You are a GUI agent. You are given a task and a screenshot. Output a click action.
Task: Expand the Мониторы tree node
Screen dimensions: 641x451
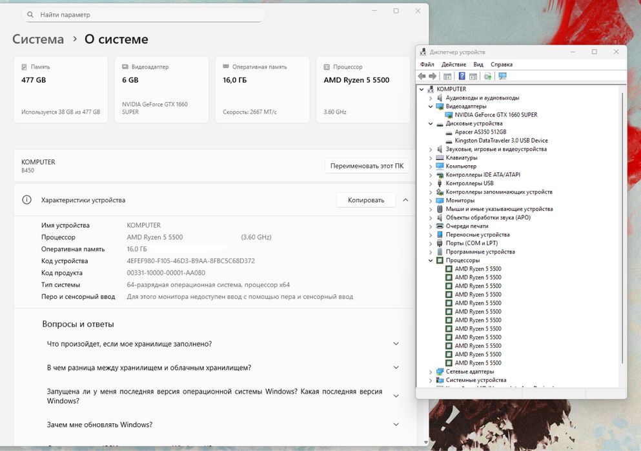click(x=431, y=201)
